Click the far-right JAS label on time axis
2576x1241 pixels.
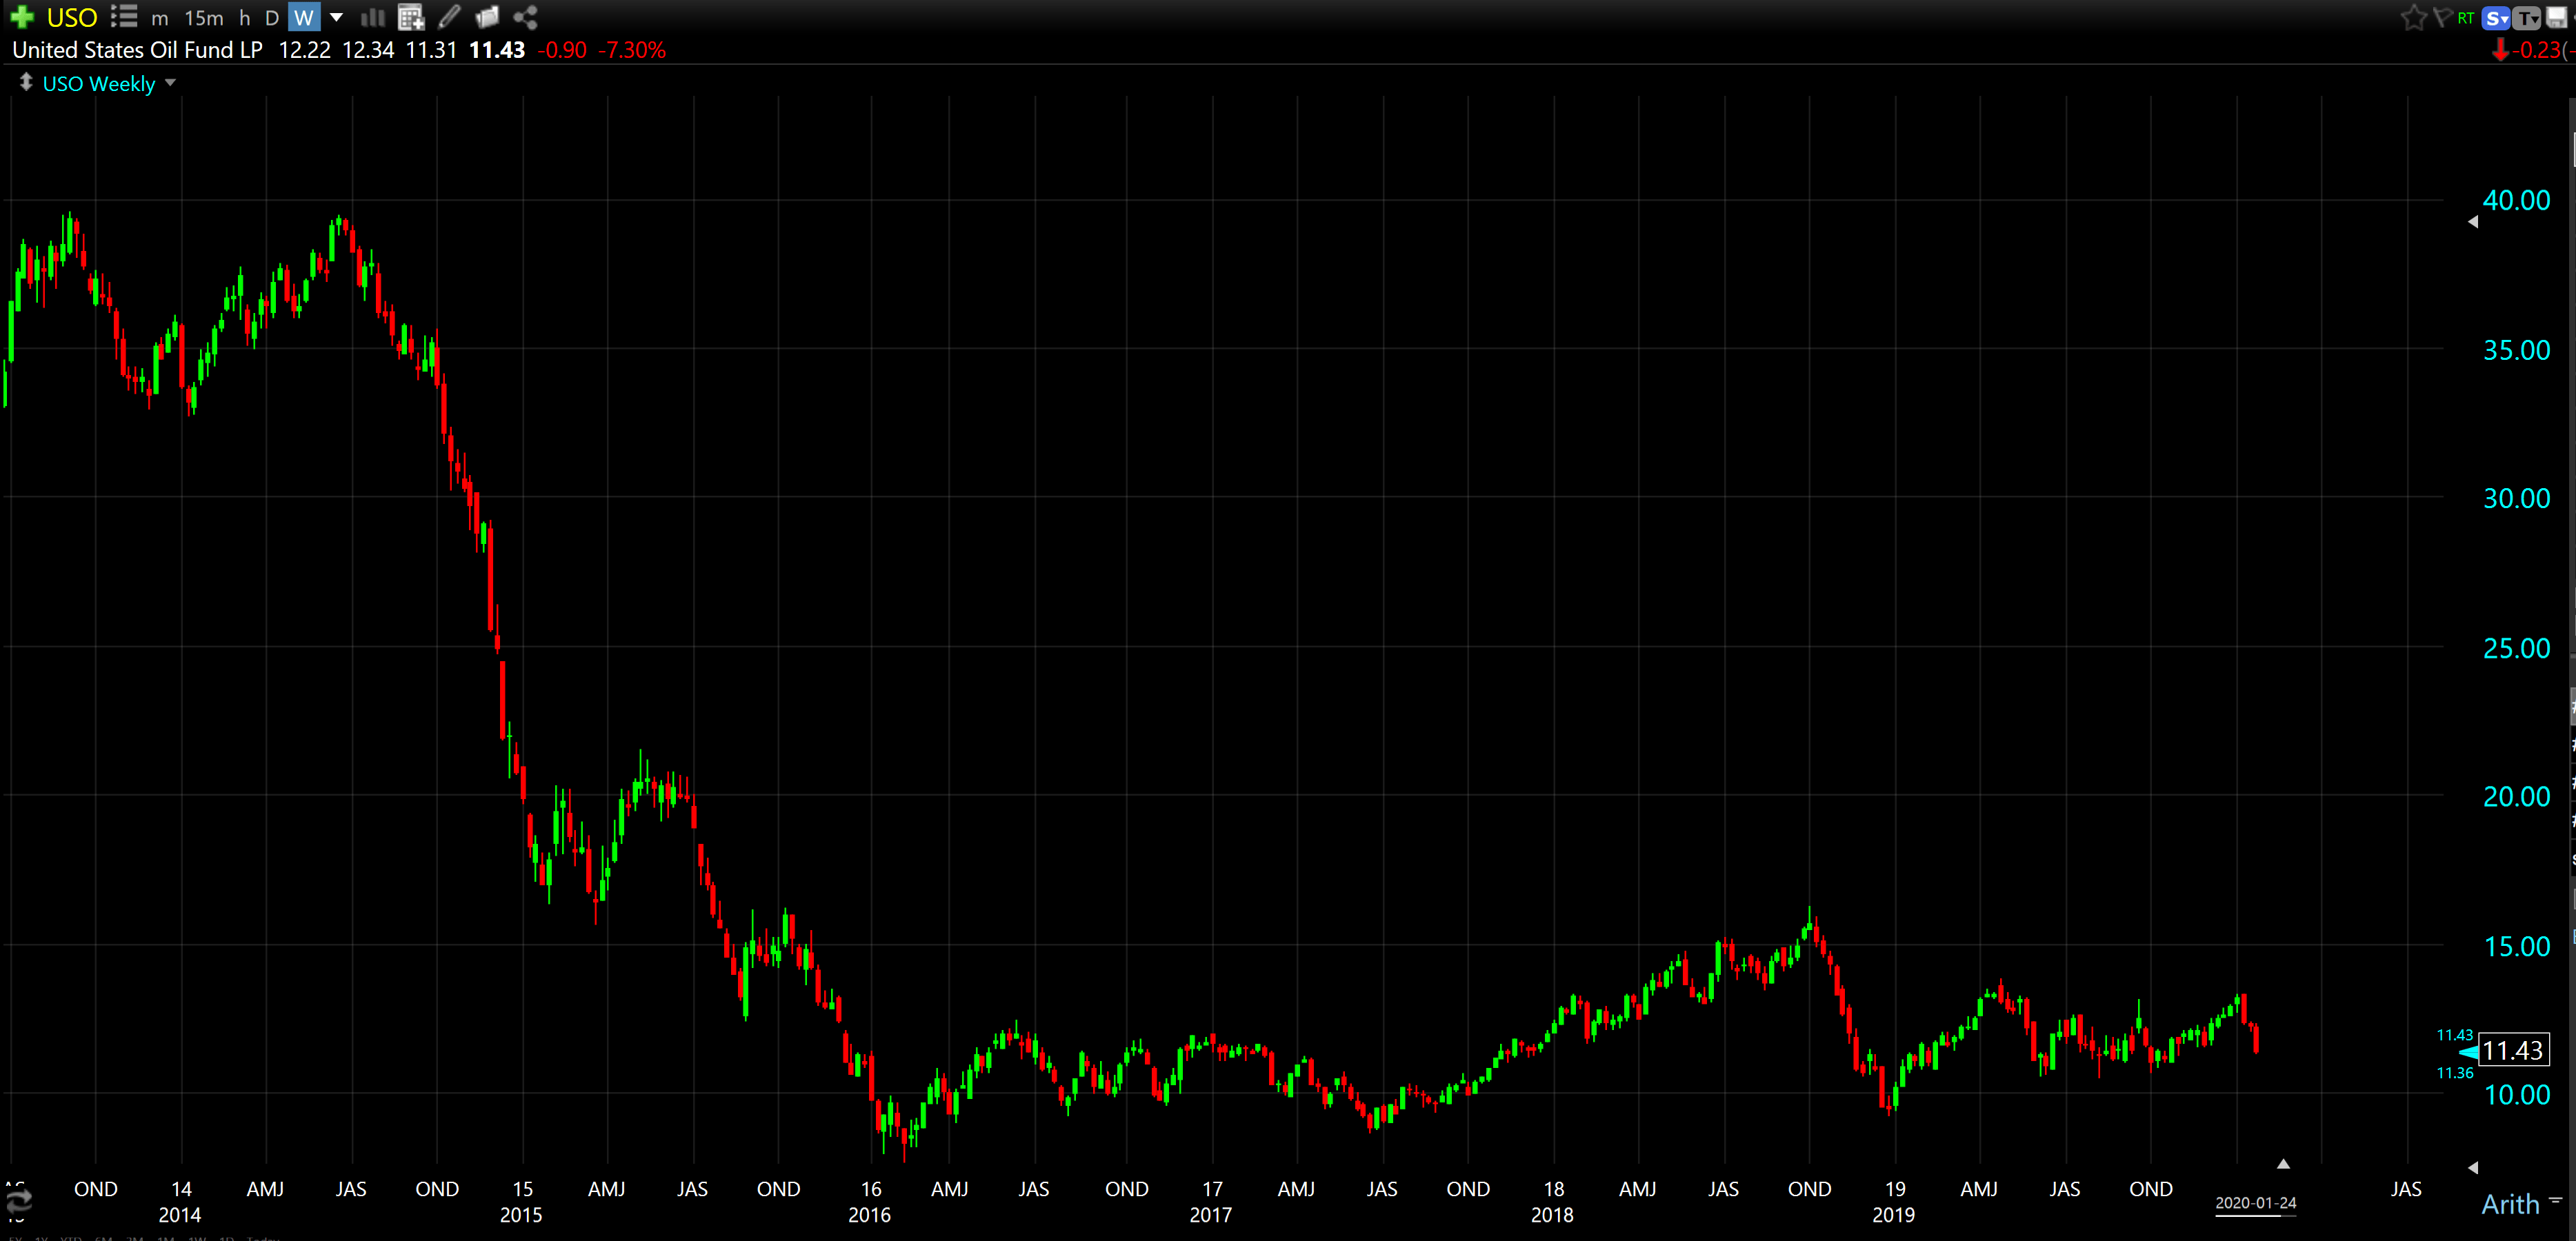click(2406, 1189)
